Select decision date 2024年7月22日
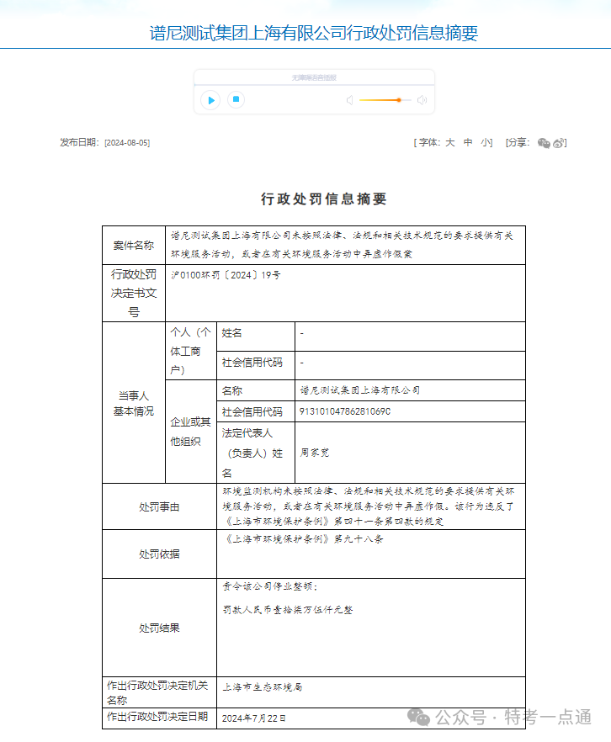 [x=253, y=718]
